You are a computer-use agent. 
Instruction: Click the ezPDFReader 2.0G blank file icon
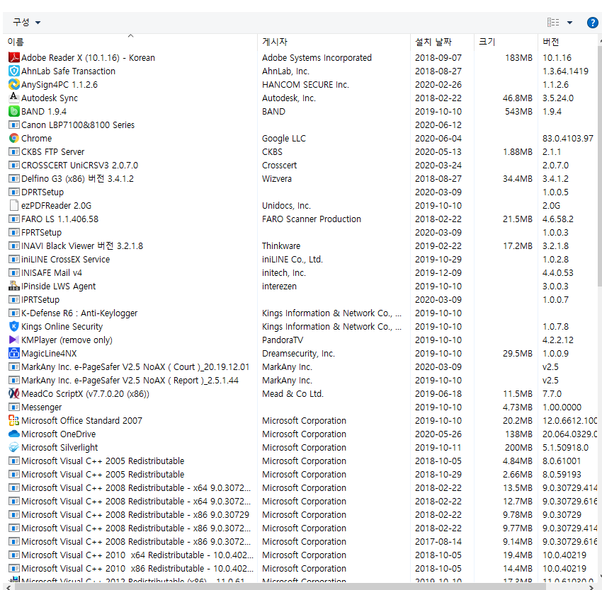[14, 205]
